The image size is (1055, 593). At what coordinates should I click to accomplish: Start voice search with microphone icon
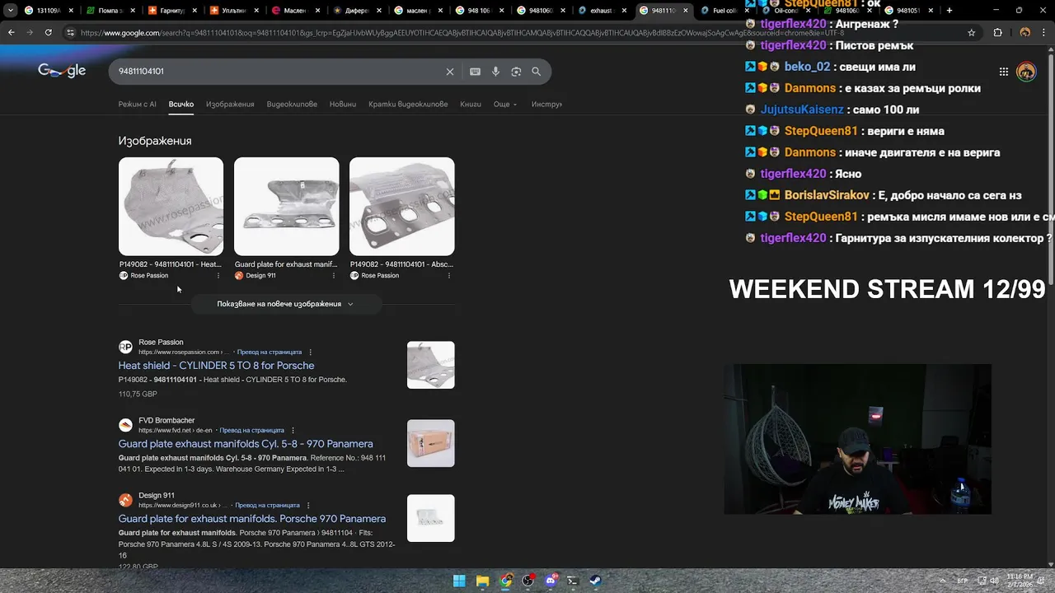tap(495, 72)
